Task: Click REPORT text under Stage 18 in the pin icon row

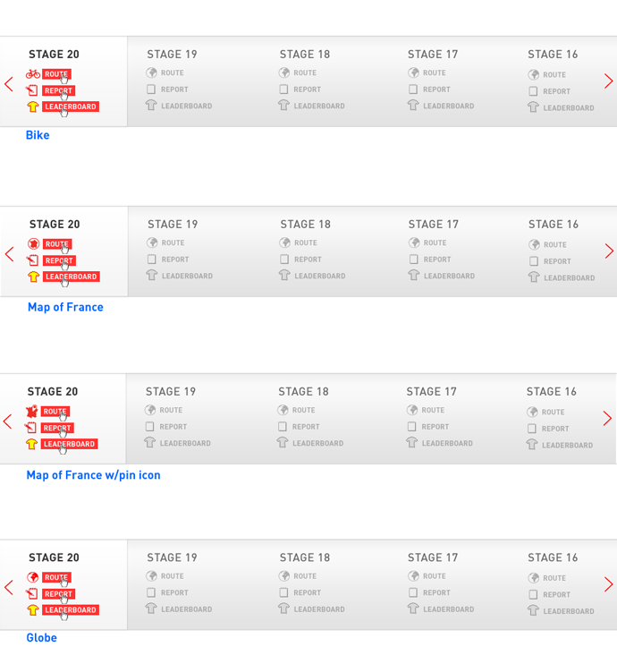Action: pyautogui.click(x=306, y=427)
